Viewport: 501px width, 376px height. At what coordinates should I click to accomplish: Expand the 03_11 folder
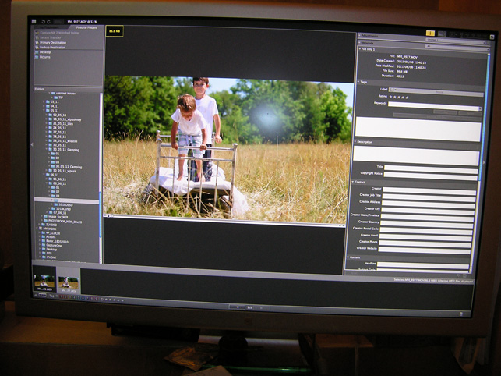pos(44,101)
